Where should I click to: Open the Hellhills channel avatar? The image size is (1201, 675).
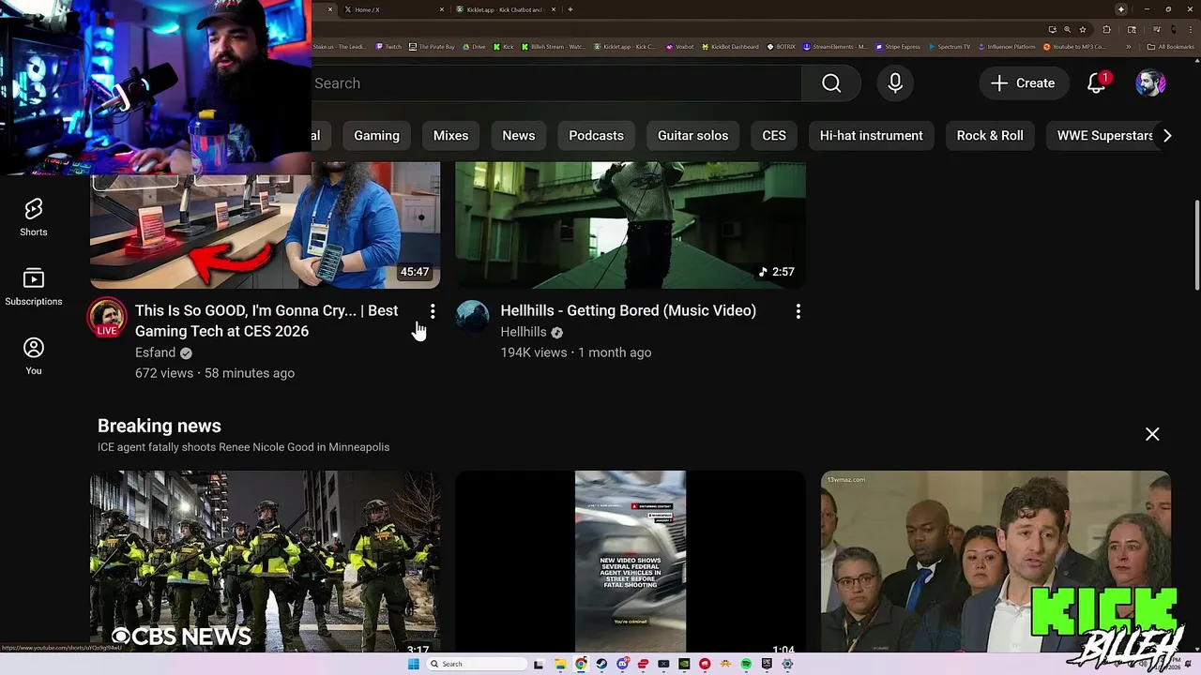473,318
